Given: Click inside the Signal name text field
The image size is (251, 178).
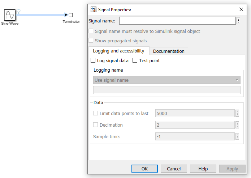Looking at the screenshot, I should pyautogui.click(x=177, y=21).
